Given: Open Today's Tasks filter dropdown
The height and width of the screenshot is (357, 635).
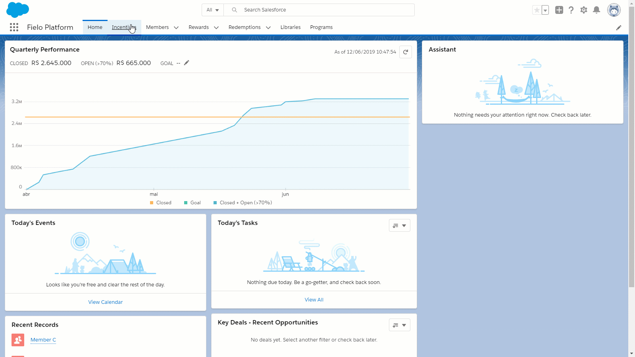Looking at the screenshot, I should 400,225.
